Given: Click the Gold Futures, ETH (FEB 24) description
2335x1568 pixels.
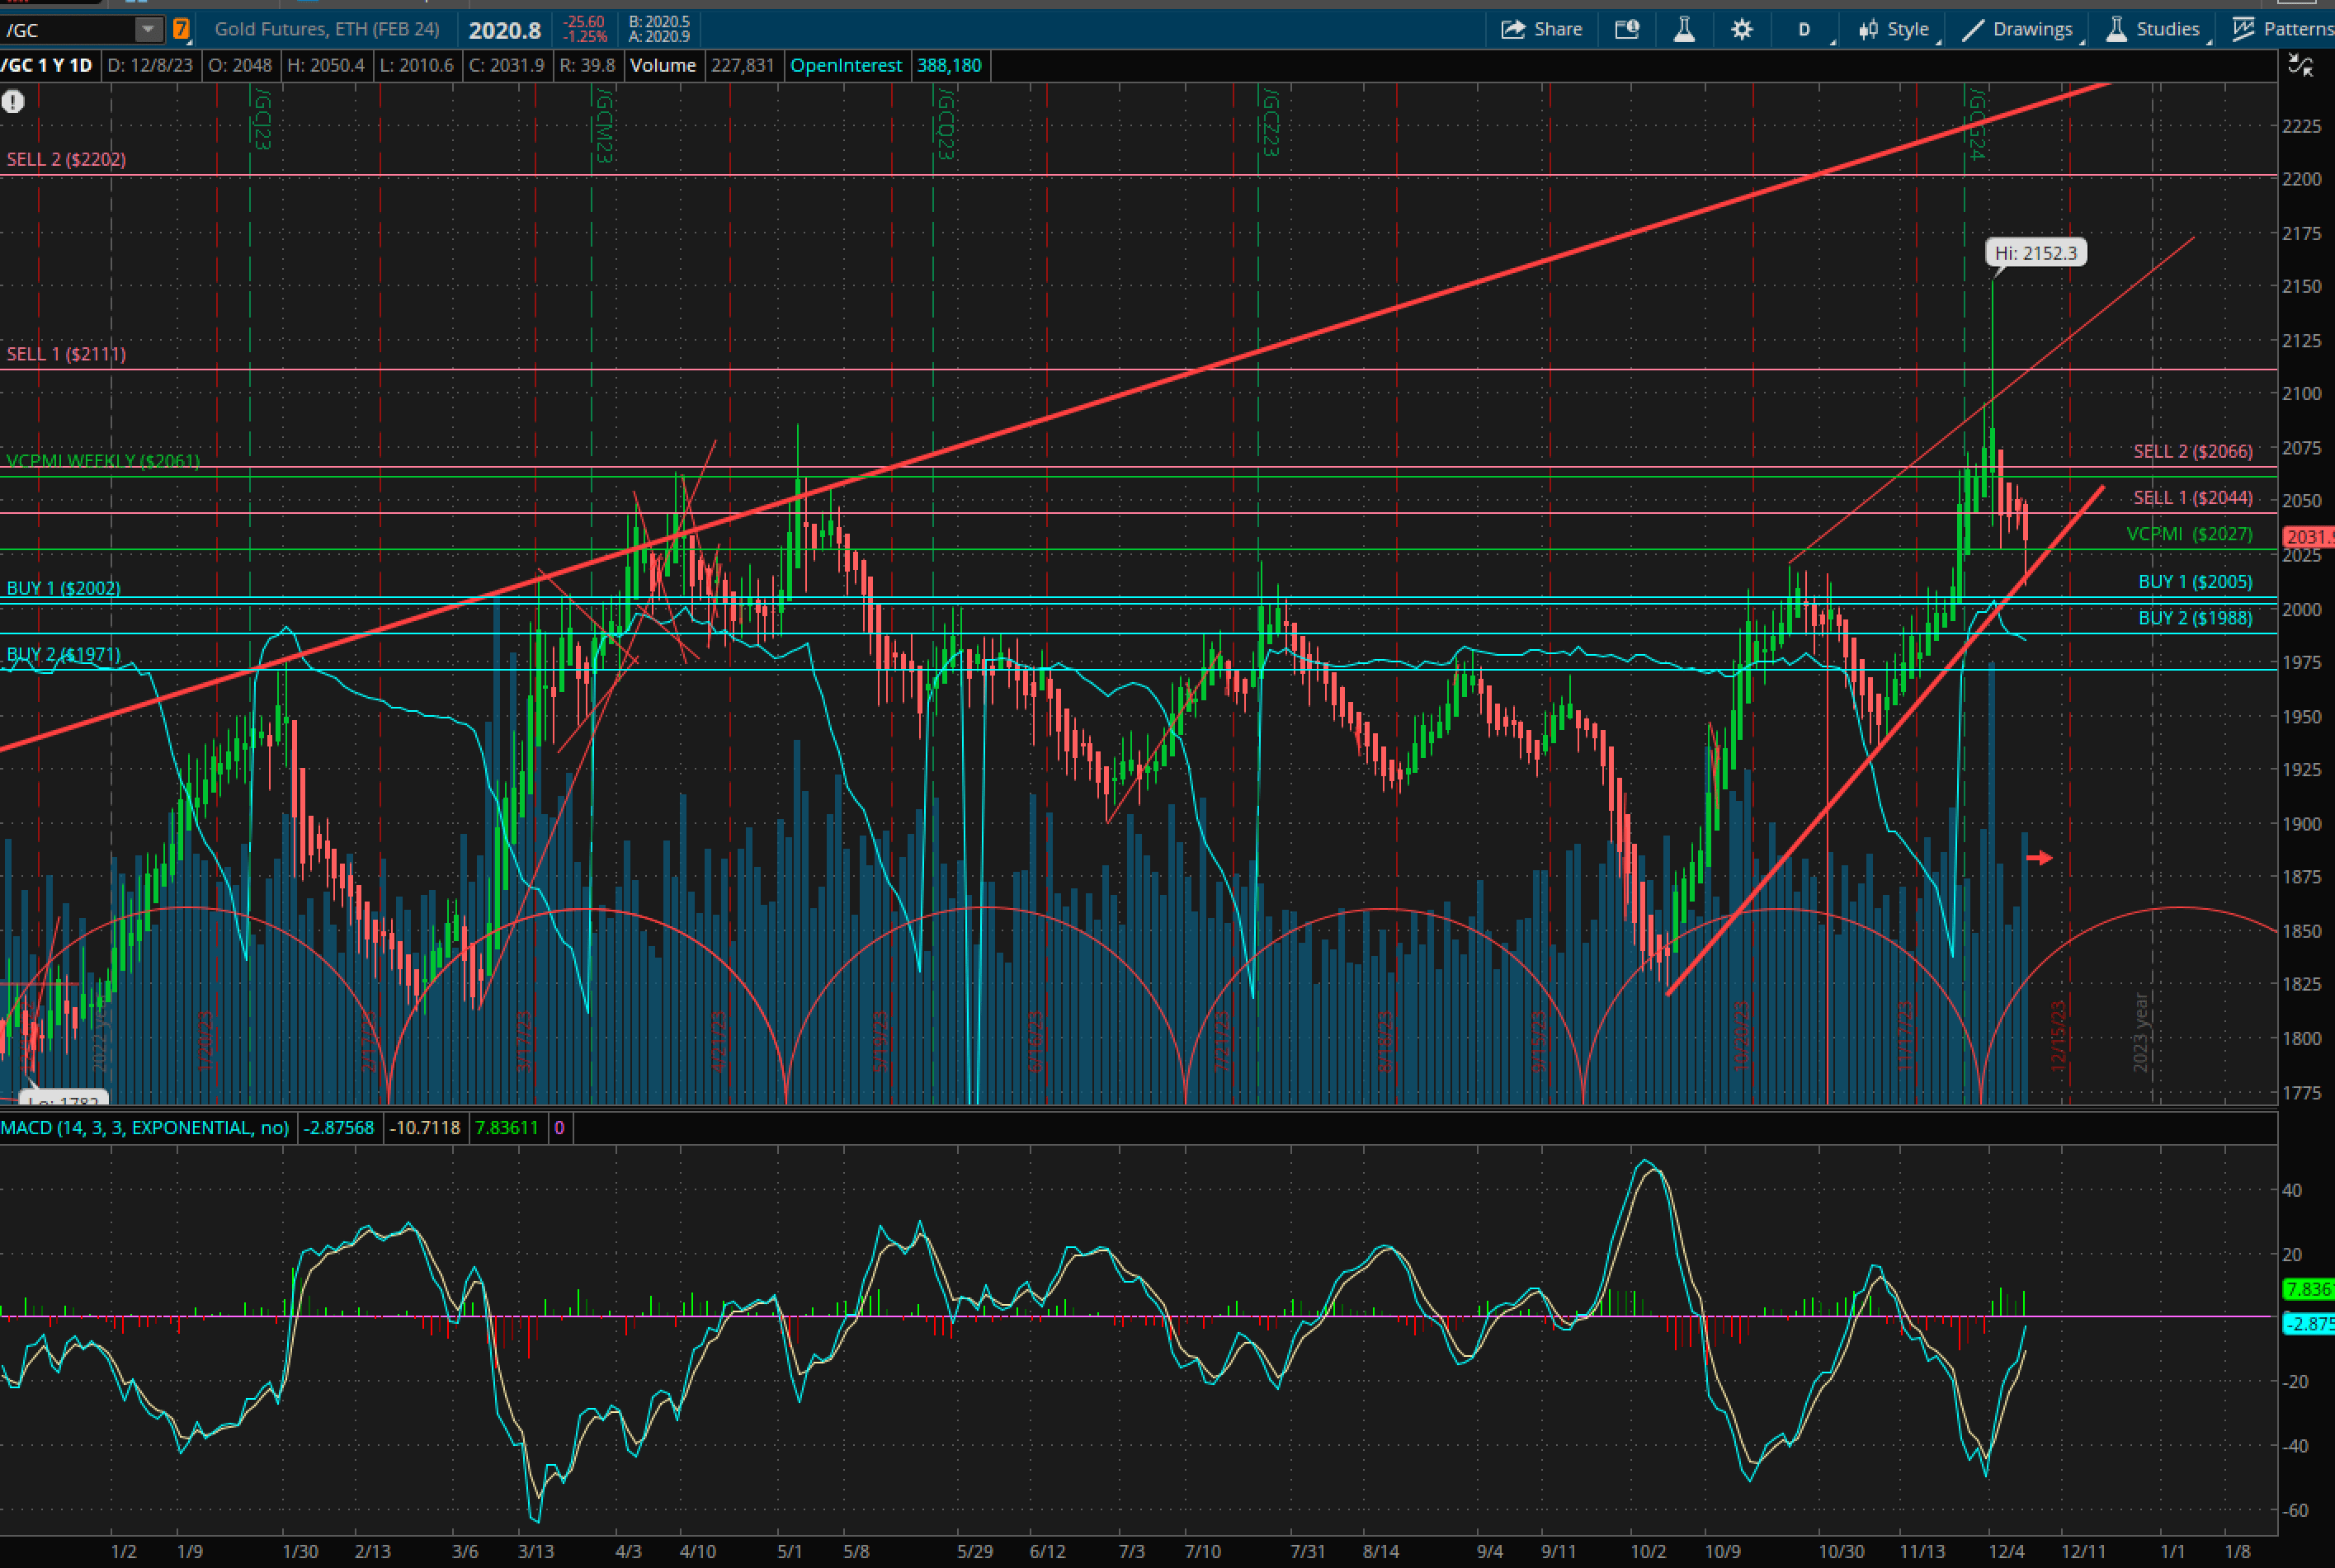Looking at the screenshot, I should pyautogui.click(x=327, y=29).
